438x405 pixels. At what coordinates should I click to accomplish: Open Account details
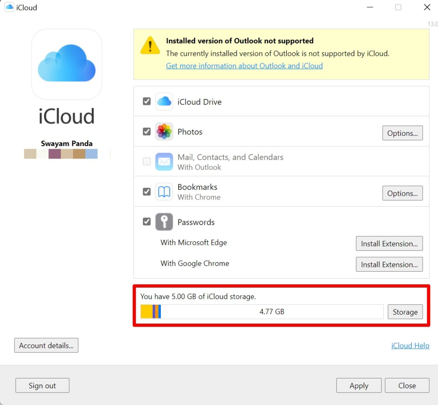click(46, 345)
